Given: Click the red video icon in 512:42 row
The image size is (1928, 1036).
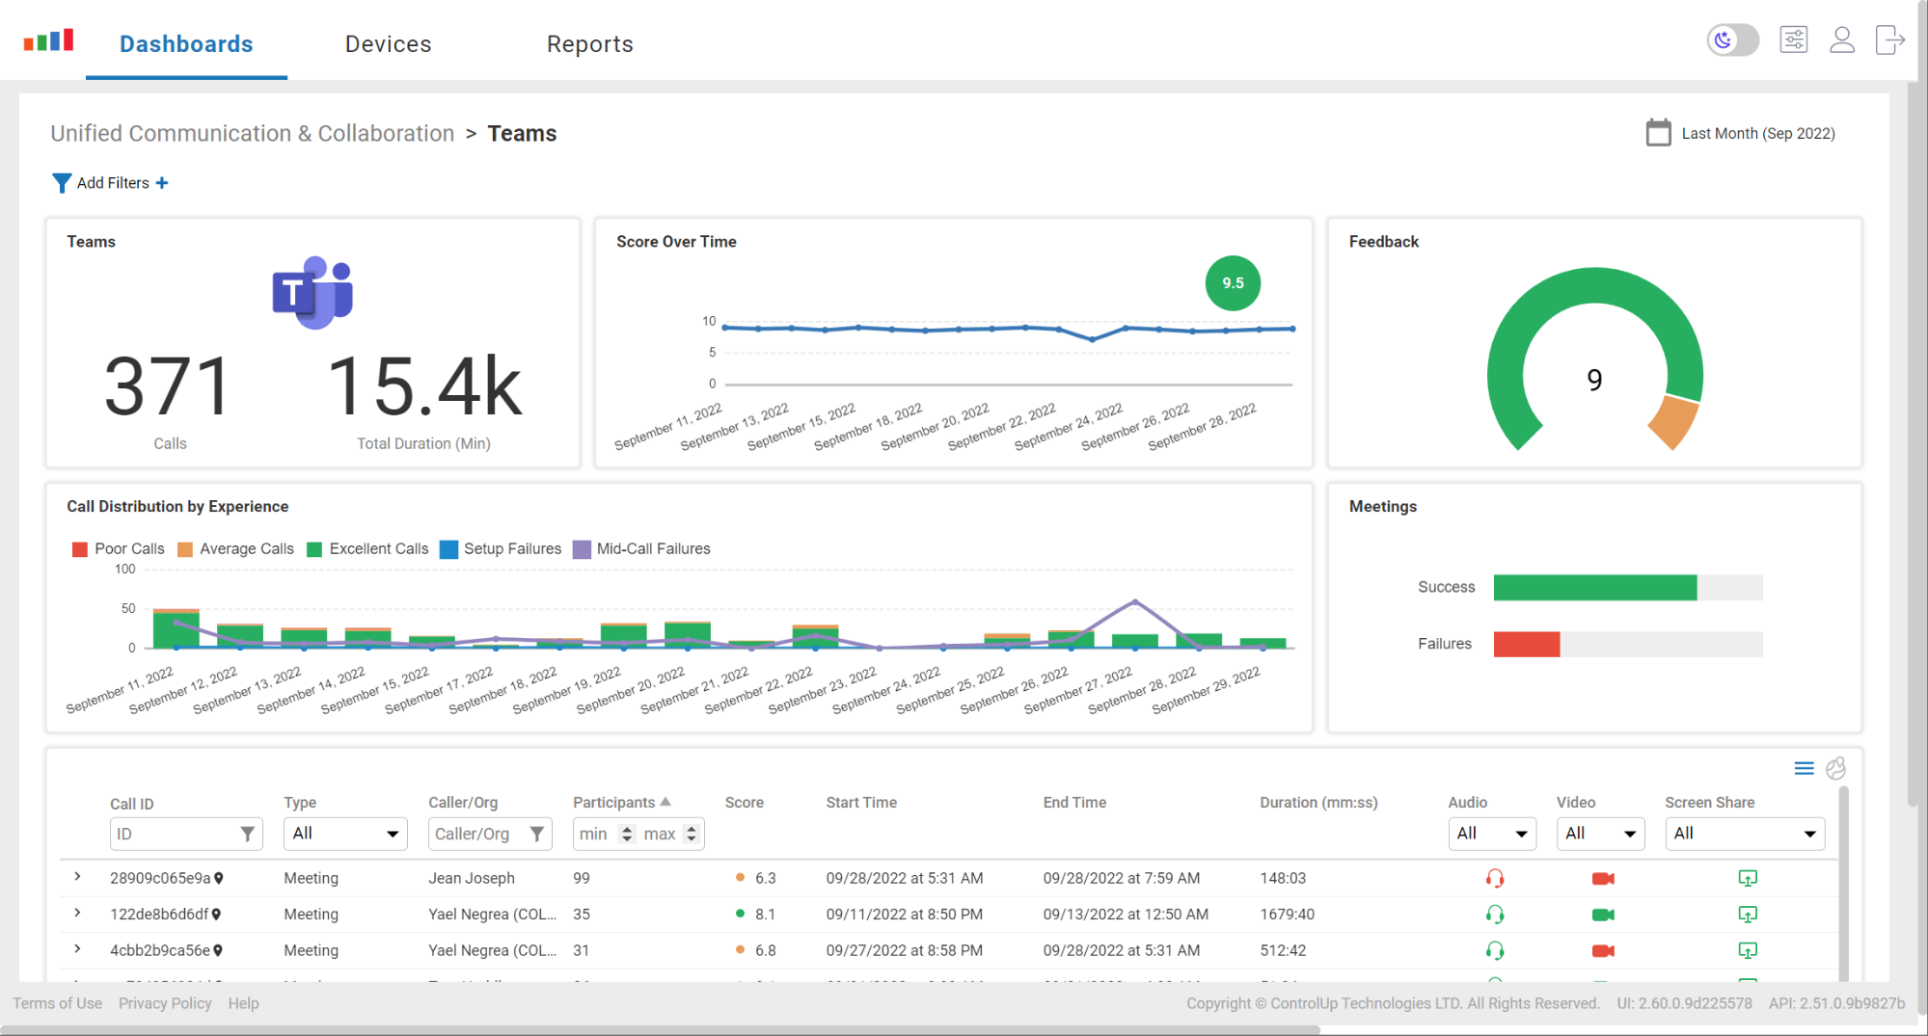Looking at the screenshot, I should click(1603, 950).
